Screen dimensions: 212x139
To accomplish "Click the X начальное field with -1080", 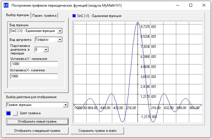I will 34,64.
